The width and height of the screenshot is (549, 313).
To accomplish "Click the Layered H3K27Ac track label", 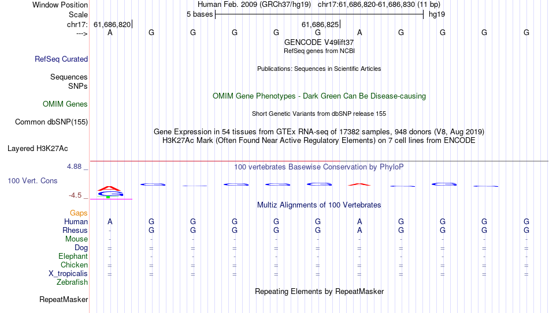I will click(38, 149).
